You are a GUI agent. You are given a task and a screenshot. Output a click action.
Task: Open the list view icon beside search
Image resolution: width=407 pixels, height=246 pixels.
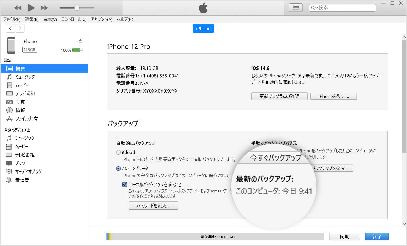click(296, 8)
